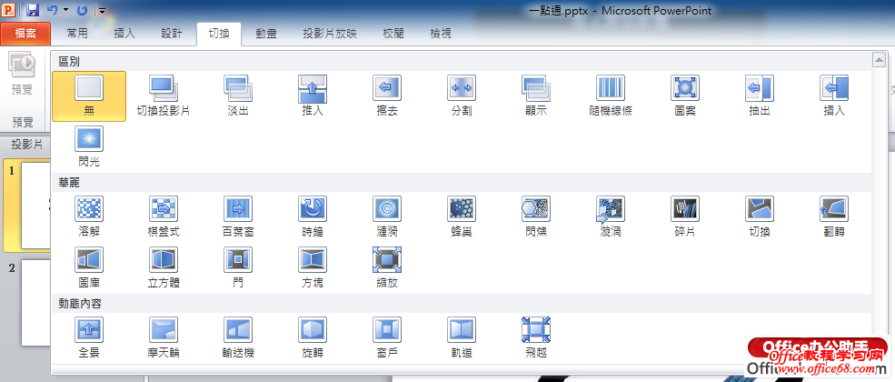Choose the 方塊 box transition
The image size is (895, 382).
pyautogui.click(x=313, y=267)
